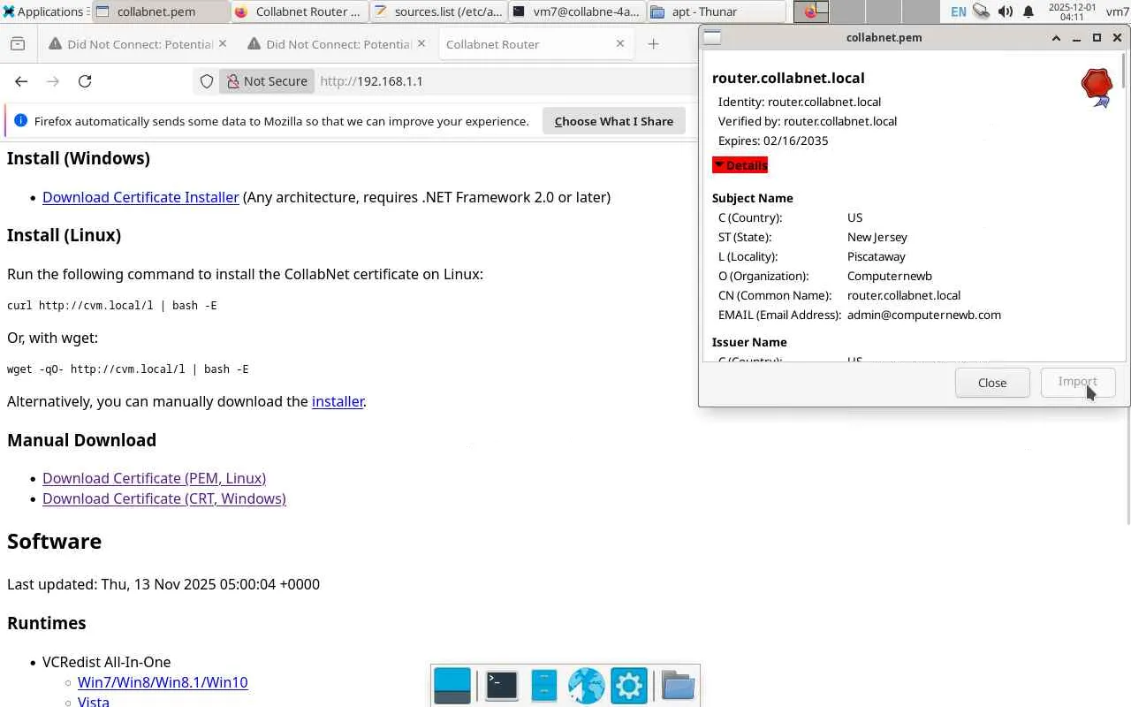1131x707 pixels.
Task: Click the Expires: 02/16/2035 text
Action: (x=773, y=141)
